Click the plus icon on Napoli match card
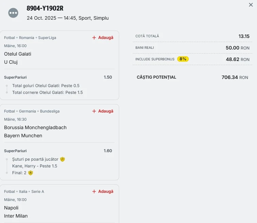257x223 pixels. tap(94, 191)
